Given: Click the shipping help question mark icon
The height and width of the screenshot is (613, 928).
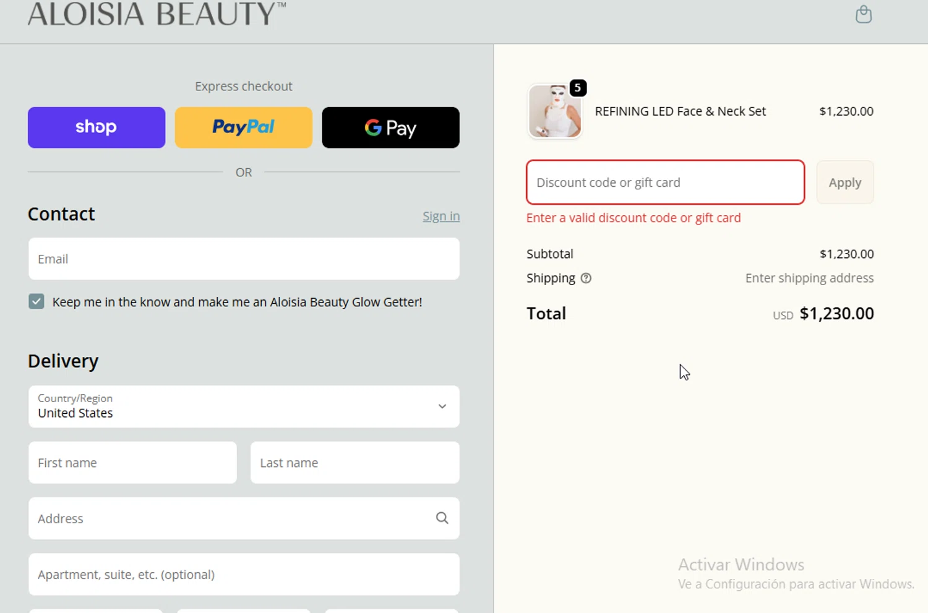Looking at the screenshot, I should tap(586, 278).
